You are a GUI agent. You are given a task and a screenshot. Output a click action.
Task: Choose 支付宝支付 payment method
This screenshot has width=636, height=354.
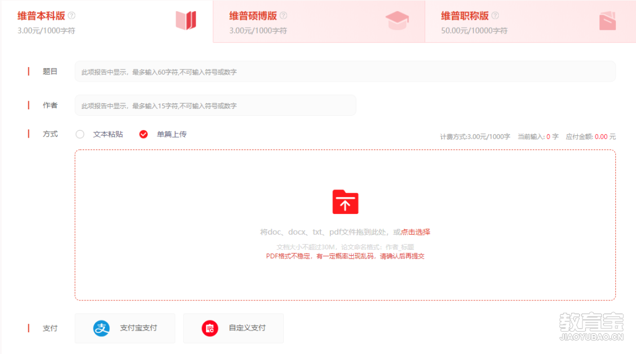coord(125,328)
